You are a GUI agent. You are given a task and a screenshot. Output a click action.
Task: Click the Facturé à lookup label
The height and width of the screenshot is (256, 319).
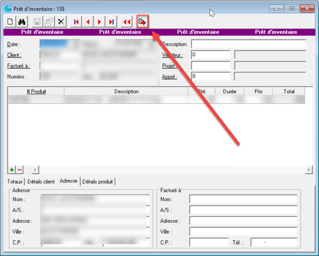[19, 66]
